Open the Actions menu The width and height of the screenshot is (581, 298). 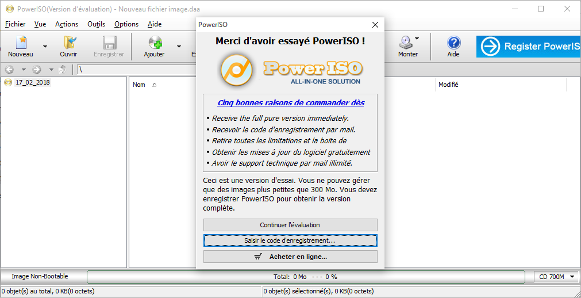(x=67, y=24)
